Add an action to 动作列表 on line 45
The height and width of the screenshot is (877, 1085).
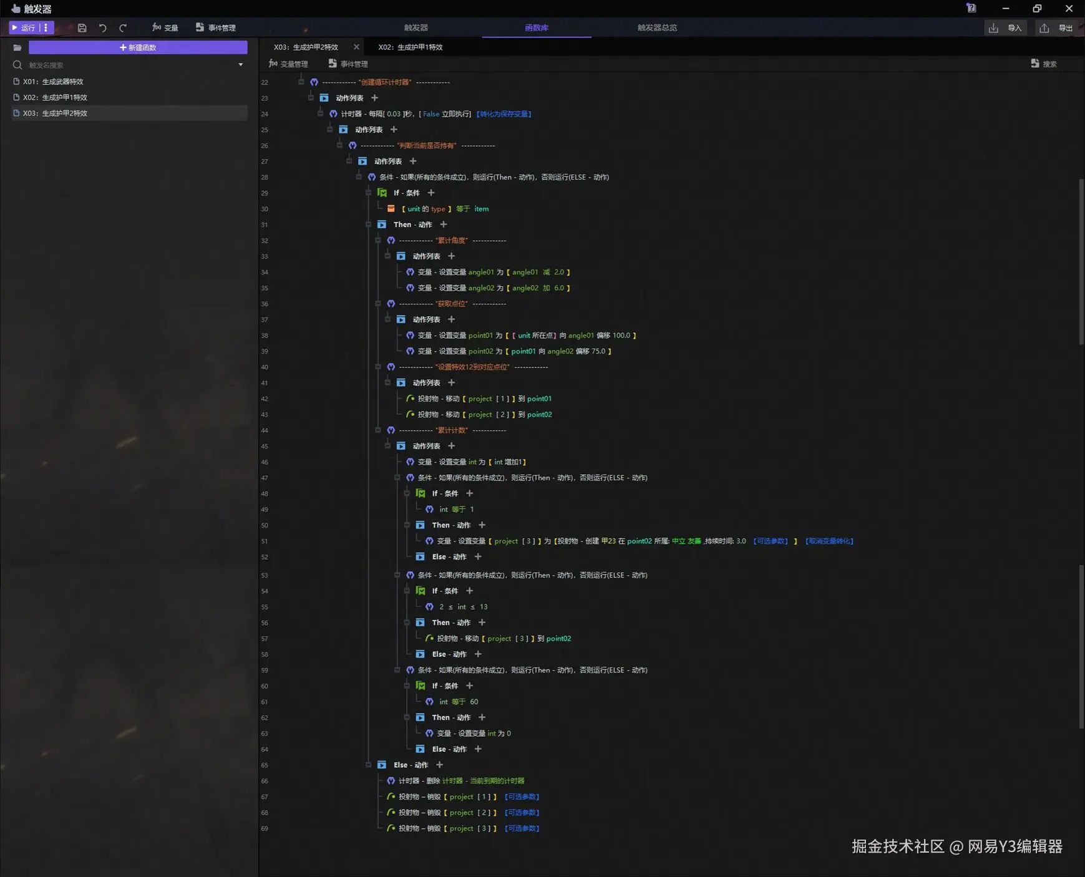pyautogui.click(x=452, y=446)
